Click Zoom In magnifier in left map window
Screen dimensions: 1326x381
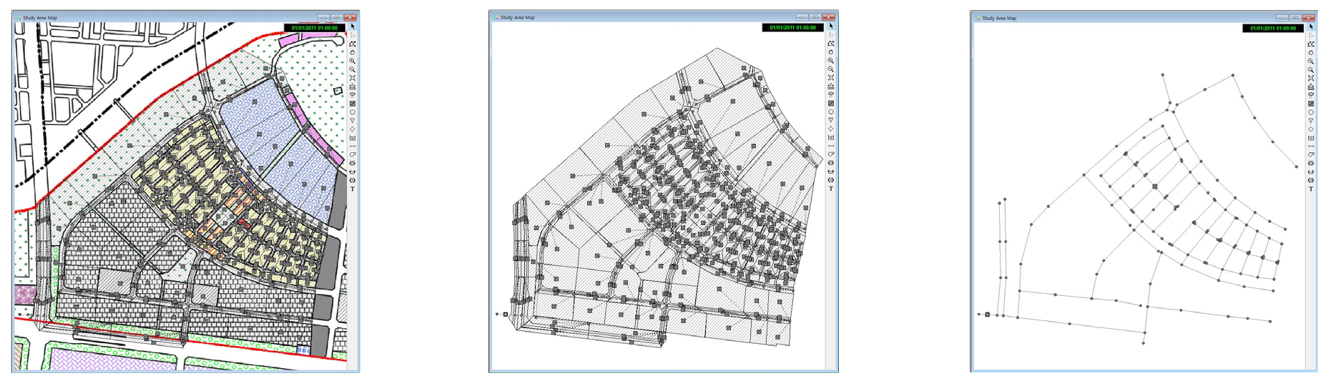[353, 61]
